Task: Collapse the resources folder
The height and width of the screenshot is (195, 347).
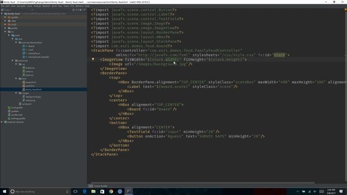Action: tap(12, 61)
